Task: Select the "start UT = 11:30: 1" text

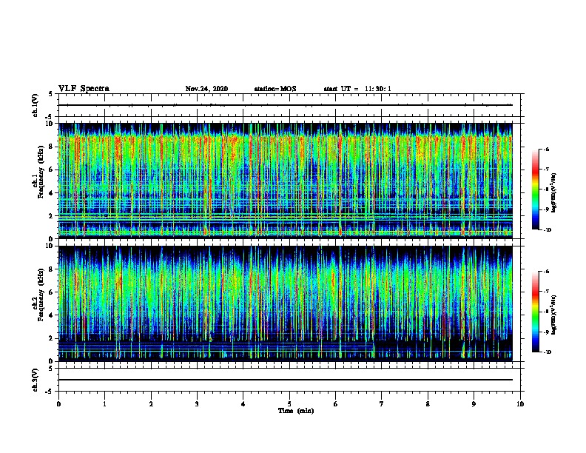Action: click(x=357, y=89)
